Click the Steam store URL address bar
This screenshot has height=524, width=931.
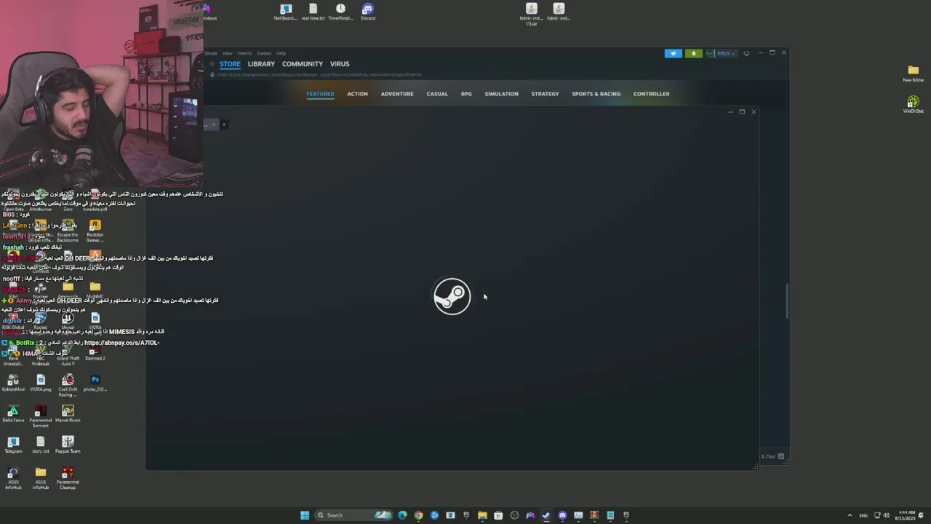(x=319, y=74)
